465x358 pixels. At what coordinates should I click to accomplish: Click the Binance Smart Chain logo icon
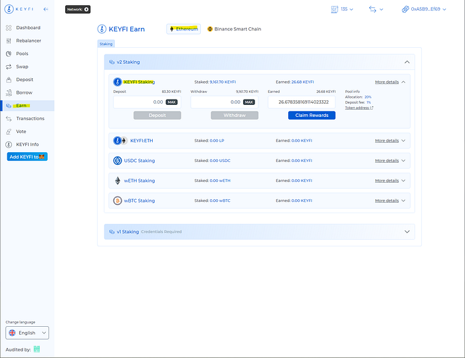pyautogui.click(x=210, y=29)
